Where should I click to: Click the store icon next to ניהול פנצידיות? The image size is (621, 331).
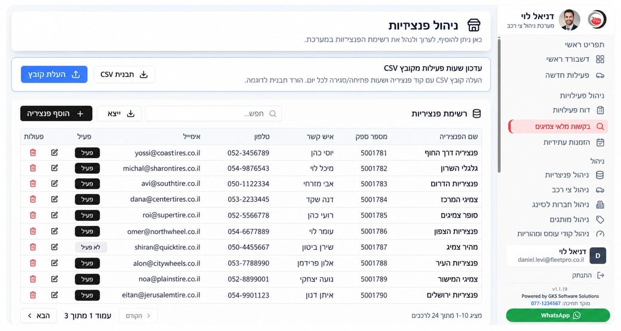[x=474, y=25]
